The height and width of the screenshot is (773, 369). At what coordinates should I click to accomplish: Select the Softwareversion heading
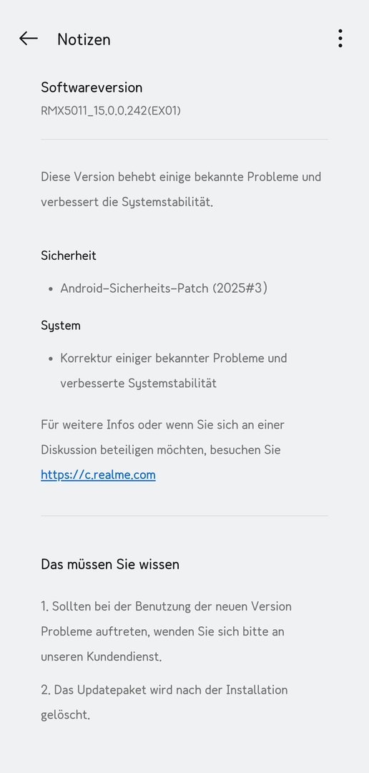(92, 87)
